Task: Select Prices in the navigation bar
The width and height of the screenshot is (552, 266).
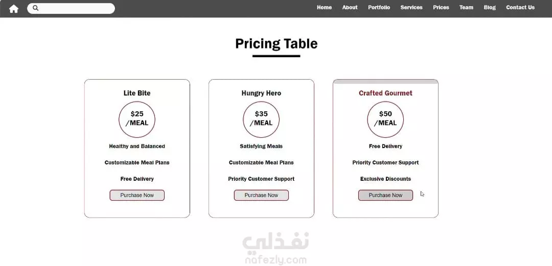Action: [441, 8]
